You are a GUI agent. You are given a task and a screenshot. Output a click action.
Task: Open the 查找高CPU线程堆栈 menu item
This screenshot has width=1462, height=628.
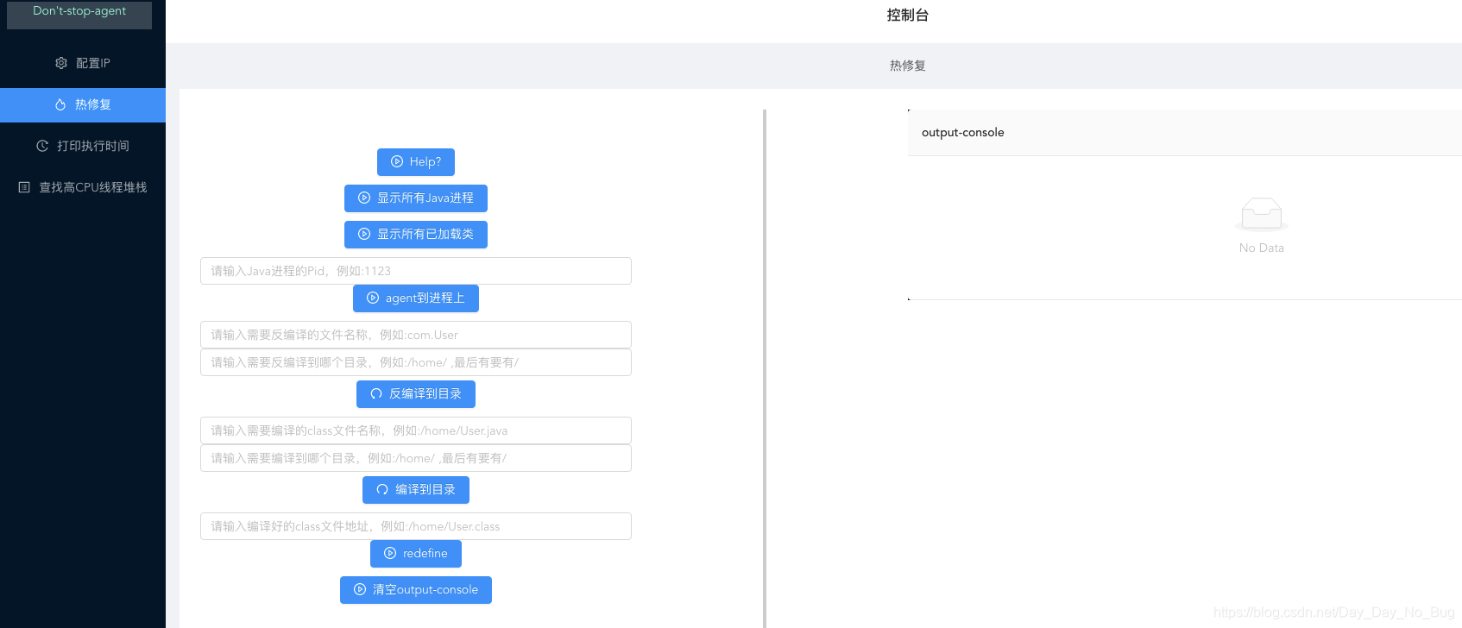[83, 187]
